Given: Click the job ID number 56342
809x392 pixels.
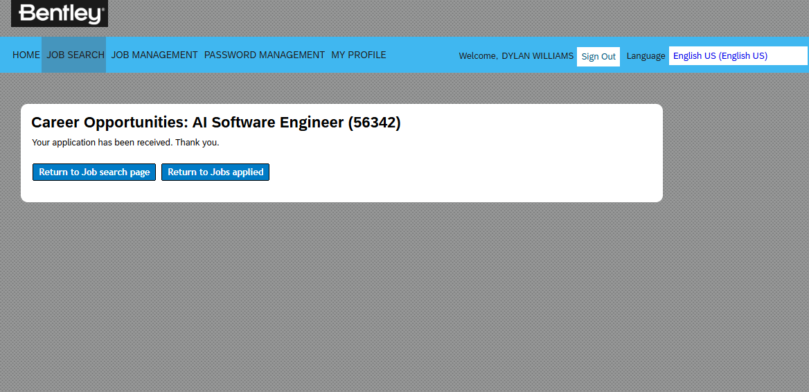Looking at the screenshot, I should [x=374, y=123].
